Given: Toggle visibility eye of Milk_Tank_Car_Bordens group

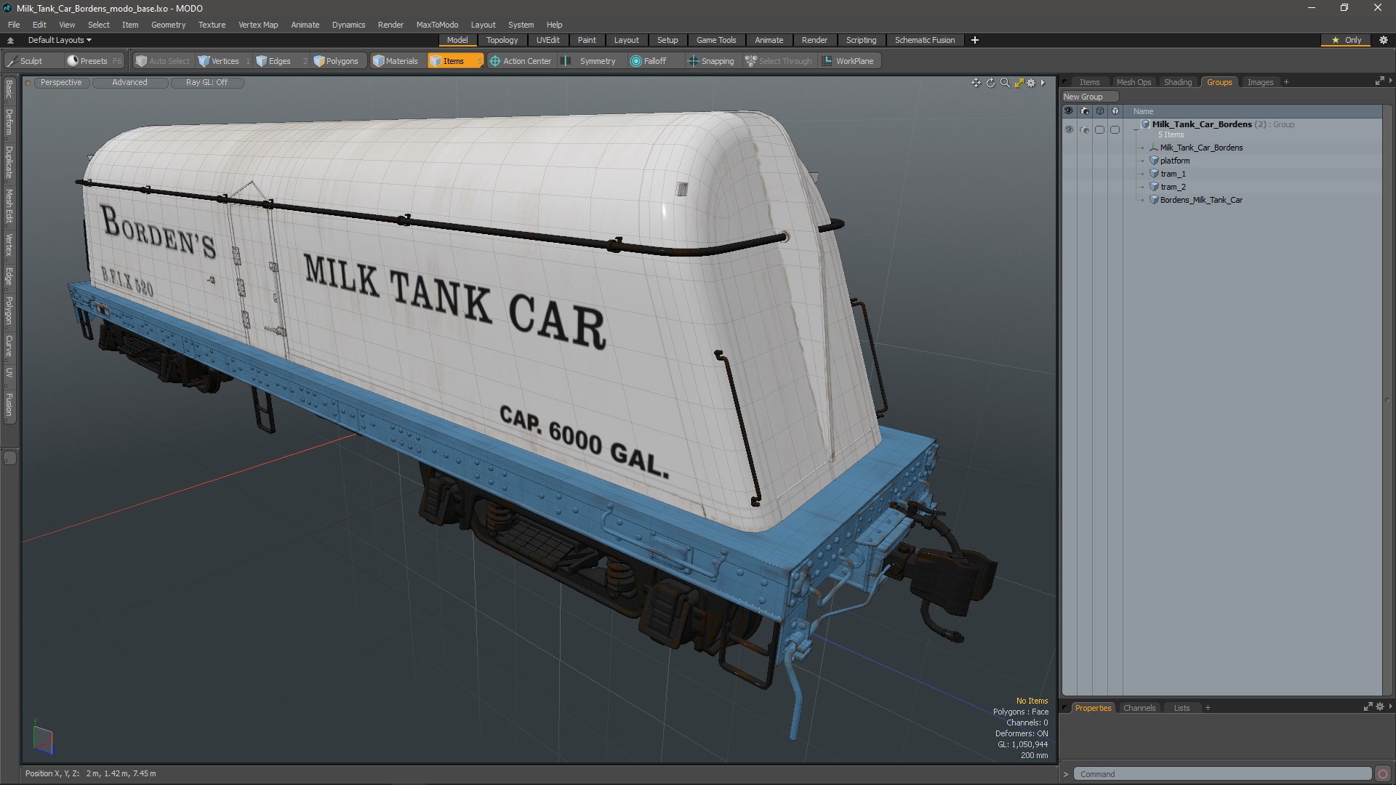Looking at the screenshot, I should (x=1069, y=129).
